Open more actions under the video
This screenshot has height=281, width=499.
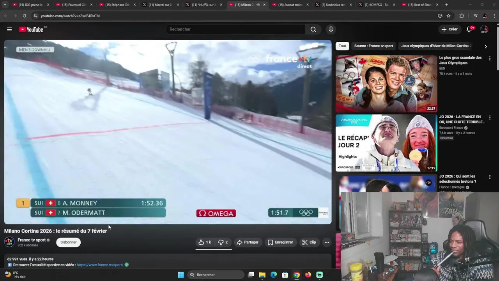tap(327, 242)
